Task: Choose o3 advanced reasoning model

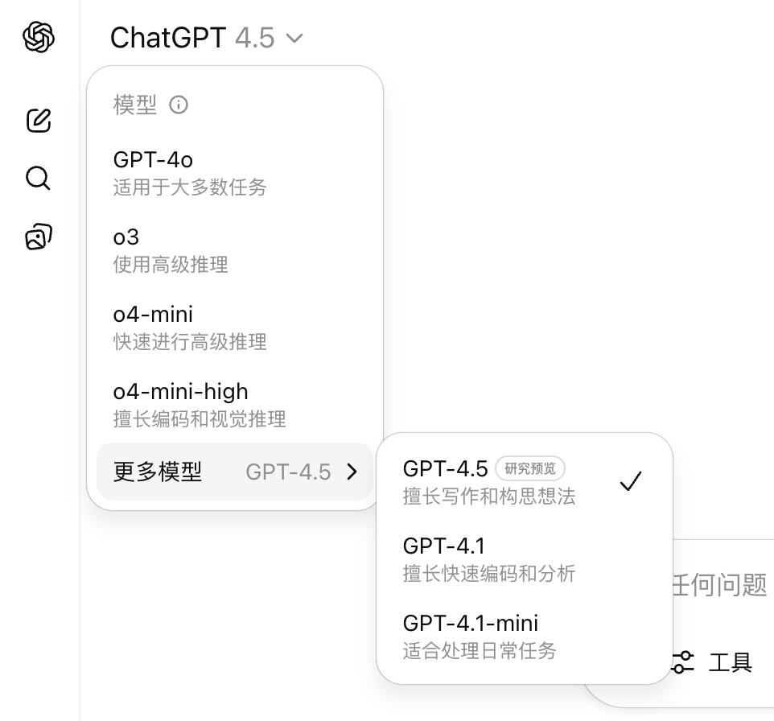Action: [x=234, y=250]
